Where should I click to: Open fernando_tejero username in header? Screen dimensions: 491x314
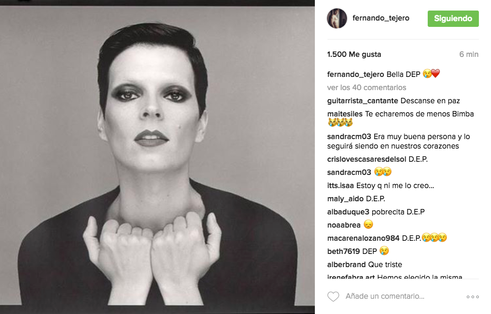(x=381, y=18)
